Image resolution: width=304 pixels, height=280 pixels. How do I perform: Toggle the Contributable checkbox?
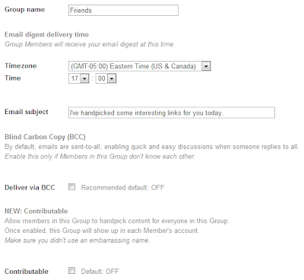tap(72, 271)
